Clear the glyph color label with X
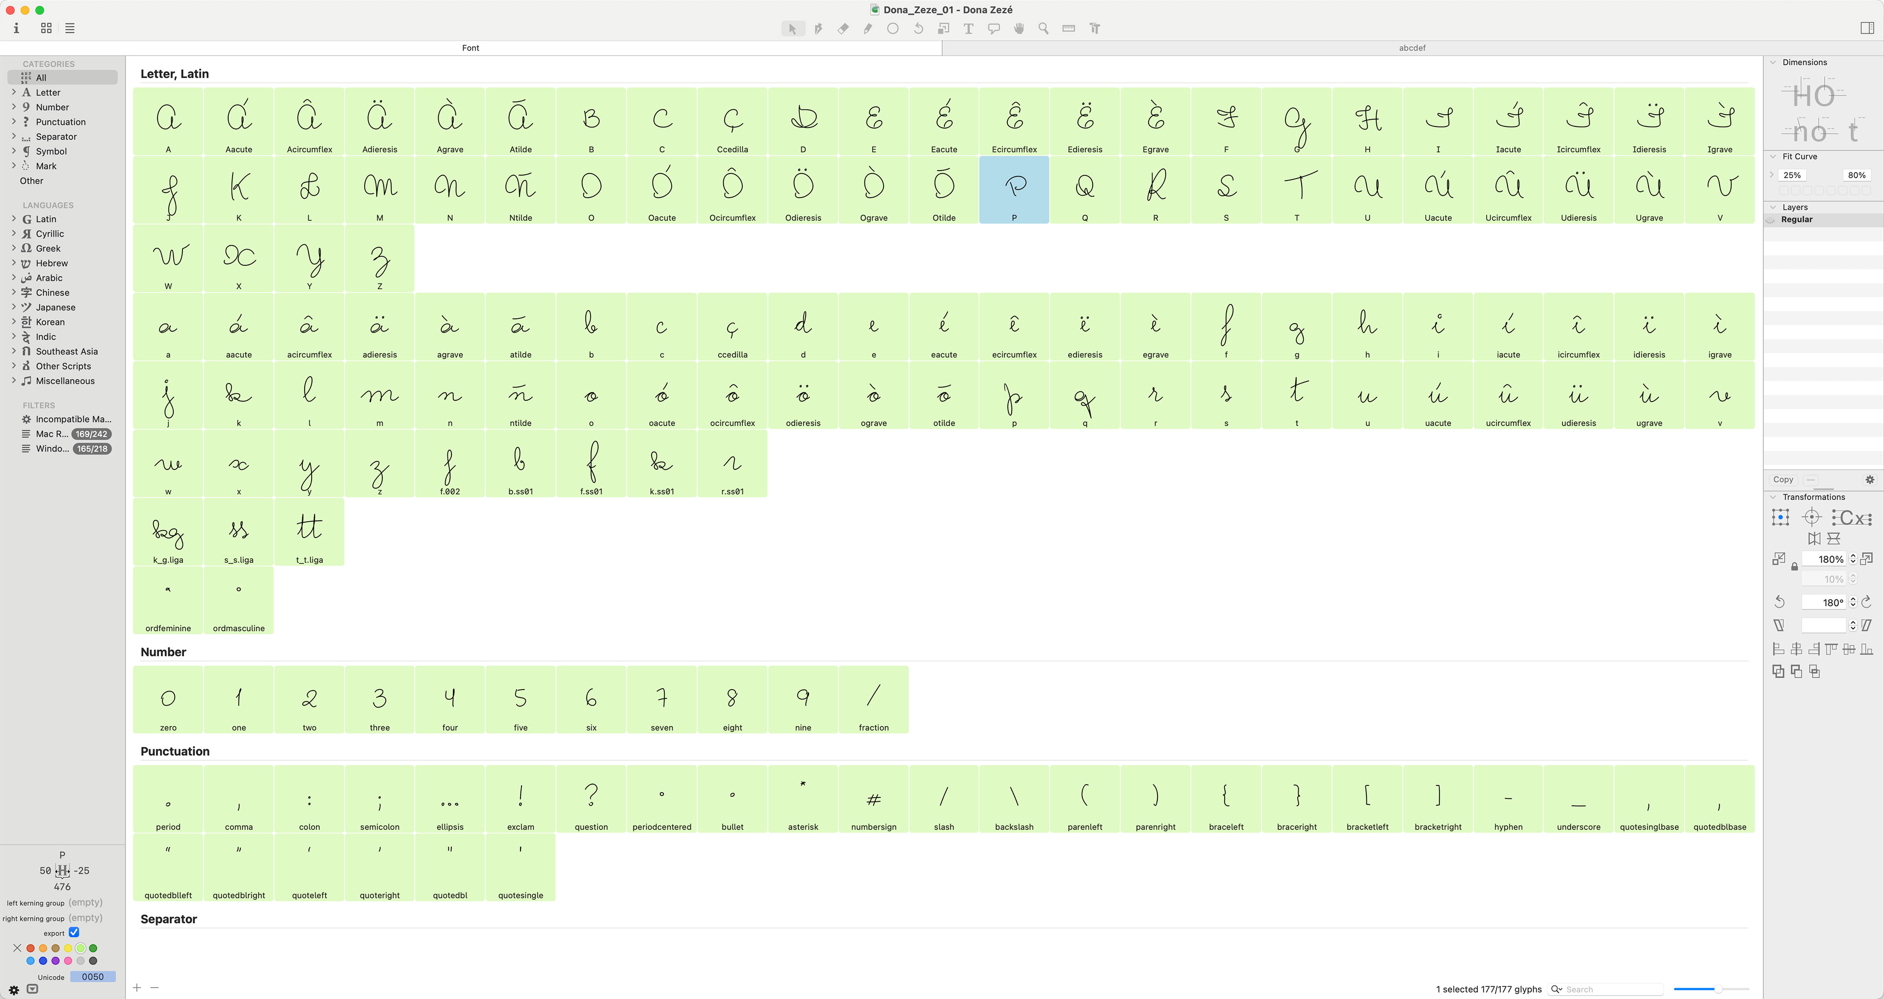This screenshot has width=1884, height=999. (17, 948)
